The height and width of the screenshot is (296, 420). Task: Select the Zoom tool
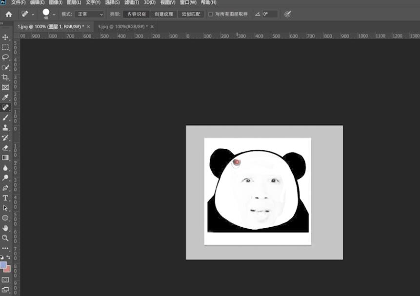5,238
